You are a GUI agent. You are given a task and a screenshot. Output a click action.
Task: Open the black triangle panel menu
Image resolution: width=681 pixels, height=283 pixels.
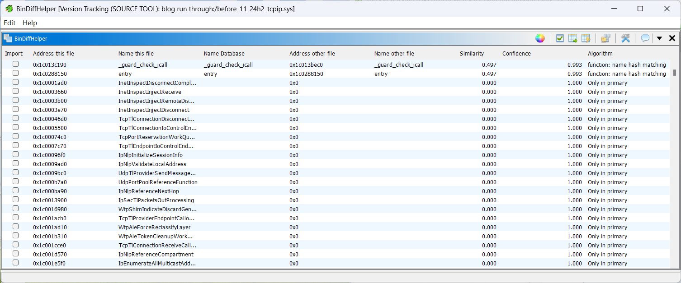[659, 38]
